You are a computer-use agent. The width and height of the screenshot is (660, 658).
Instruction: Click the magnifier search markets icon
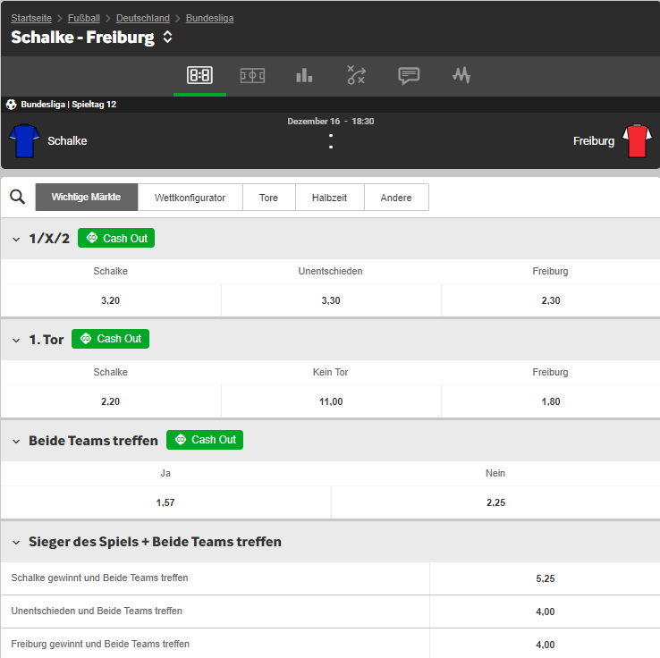pyautogui.click(x=17, y=197)
